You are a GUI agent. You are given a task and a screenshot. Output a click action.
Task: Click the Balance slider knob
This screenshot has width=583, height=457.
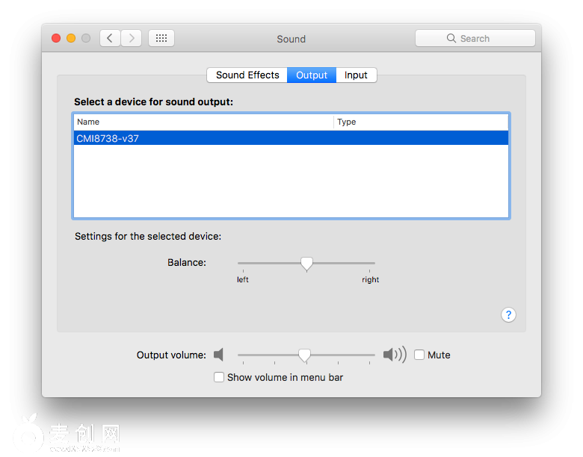tap(306, 263)
